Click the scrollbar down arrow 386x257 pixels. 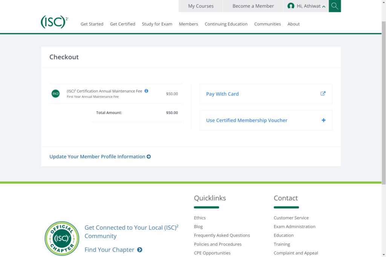pos(384,255)
